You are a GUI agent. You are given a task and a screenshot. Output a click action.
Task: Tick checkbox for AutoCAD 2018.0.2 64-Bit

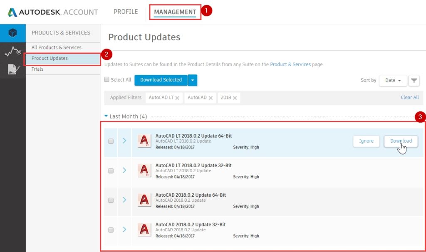pos(111,200)
